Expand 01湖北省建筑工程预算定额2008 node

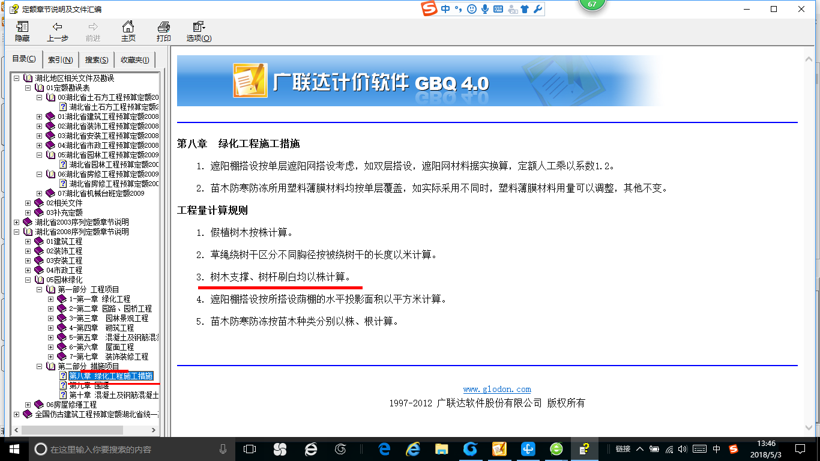tap(40, 116)
